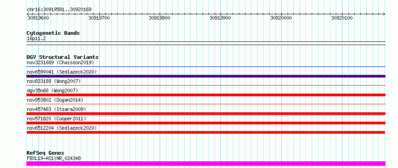Open variant nsv833189 (Wong2007) label
The width and height of the screenshot is (398, 168).
[54, 81]
